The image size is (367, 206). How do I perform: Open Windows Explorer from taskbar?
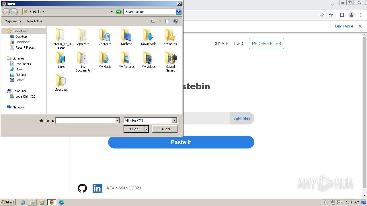[x=32, y=202]
